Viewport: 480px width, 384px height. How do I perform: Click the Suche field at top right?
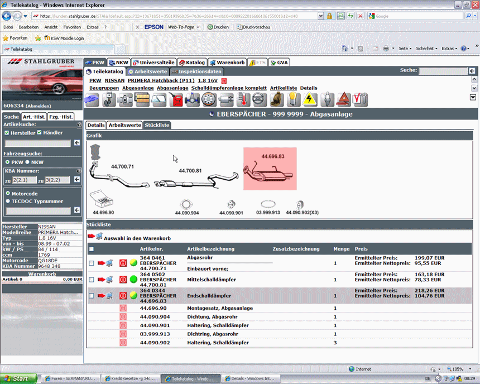[x=444, y=71]
